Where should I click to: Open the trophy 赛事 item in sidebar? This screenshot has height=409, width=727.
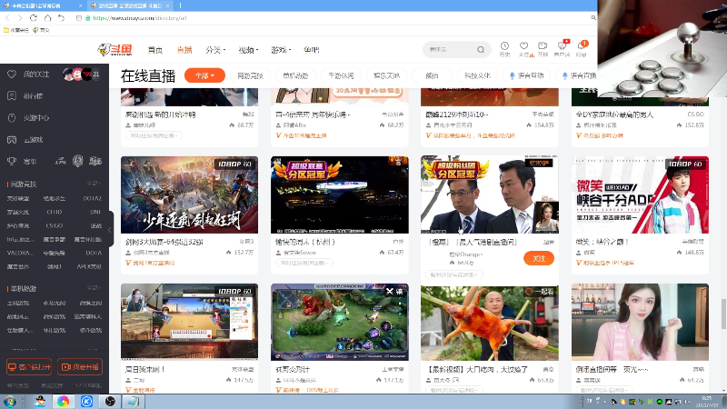click(22, 162)
